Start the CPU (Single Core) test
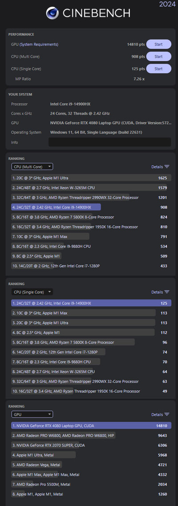This screenshot has height=506, width=178. coord(159,69)
